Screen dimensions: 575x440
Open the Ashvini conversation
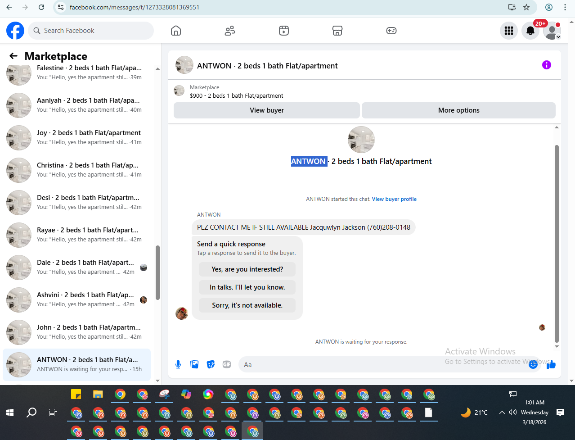(77, 300)
